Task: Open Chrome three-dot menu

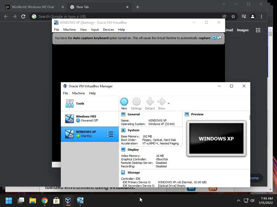Action: point(262,16)
